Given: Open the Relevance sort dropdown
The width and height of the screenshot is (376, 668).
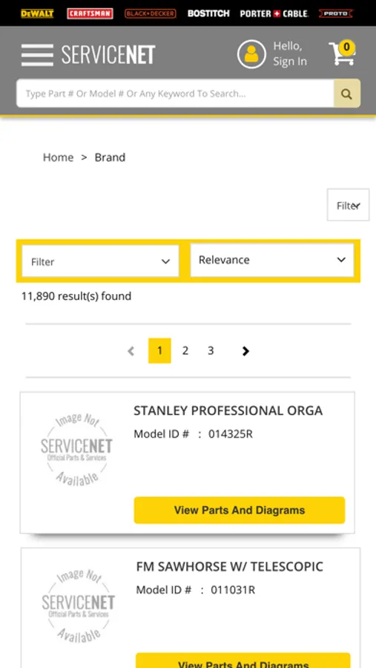Looking at the screenshot, I should 272,260.
